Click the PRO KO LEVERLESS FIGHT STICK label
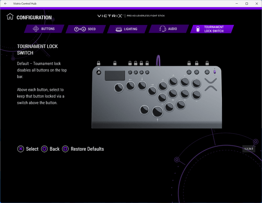The image size is (262, 203). 146,16
